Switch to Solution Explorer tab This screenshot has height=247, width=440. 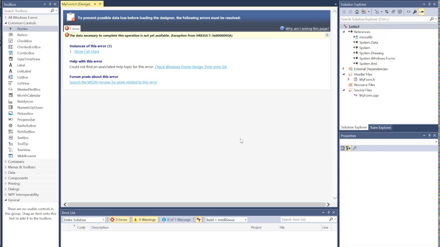pyautogui.click(x=354, y=128)
